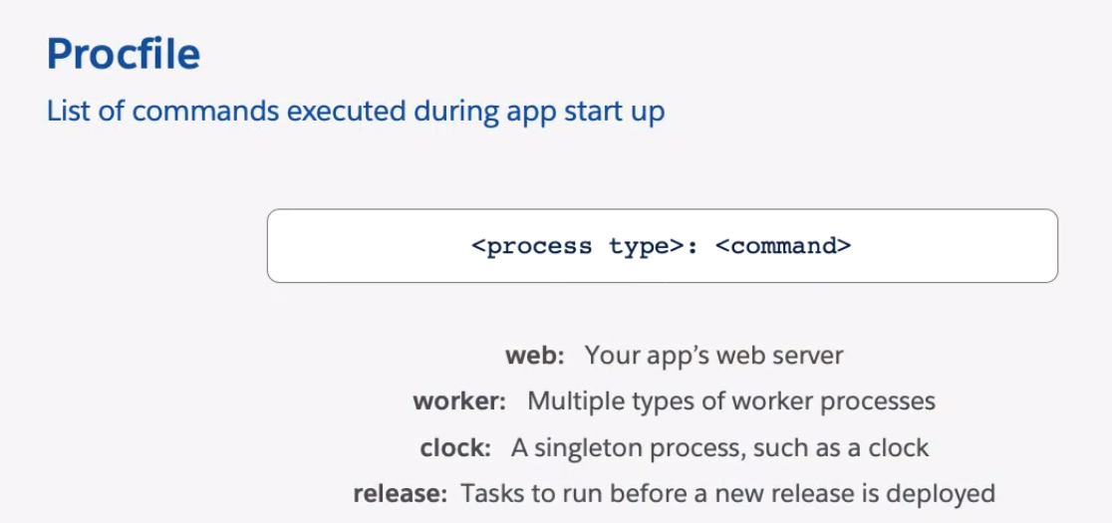The width and height of the screenshot is (1112, 523).
Task: Click the '<command>' placeholder in the code box
Action: click(783, 246)
